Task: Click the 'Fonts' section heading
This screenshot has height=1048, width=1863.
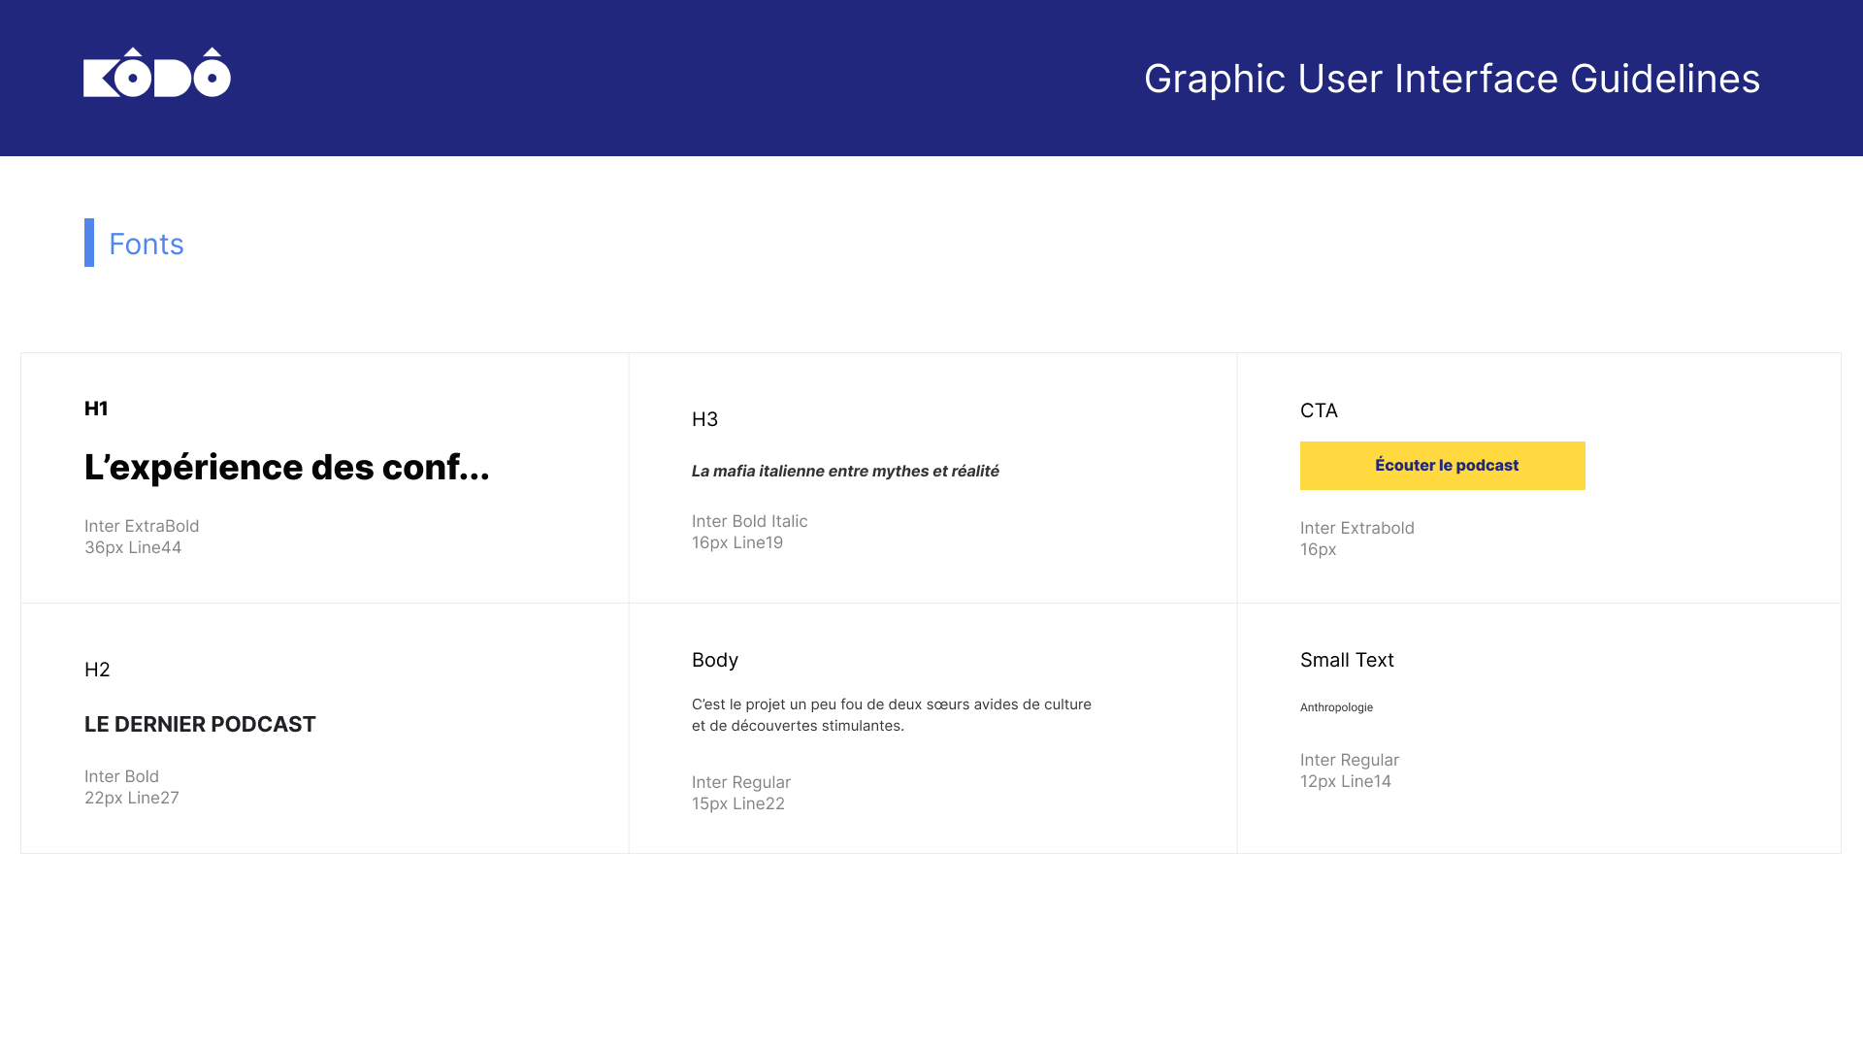Action: (x=147, y=244)
